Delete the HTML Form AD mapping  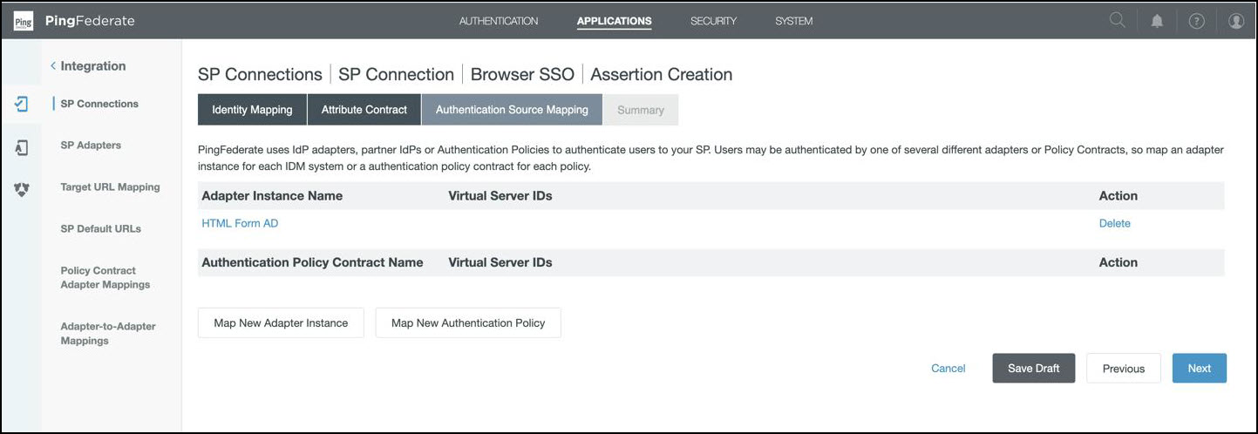1114,223
